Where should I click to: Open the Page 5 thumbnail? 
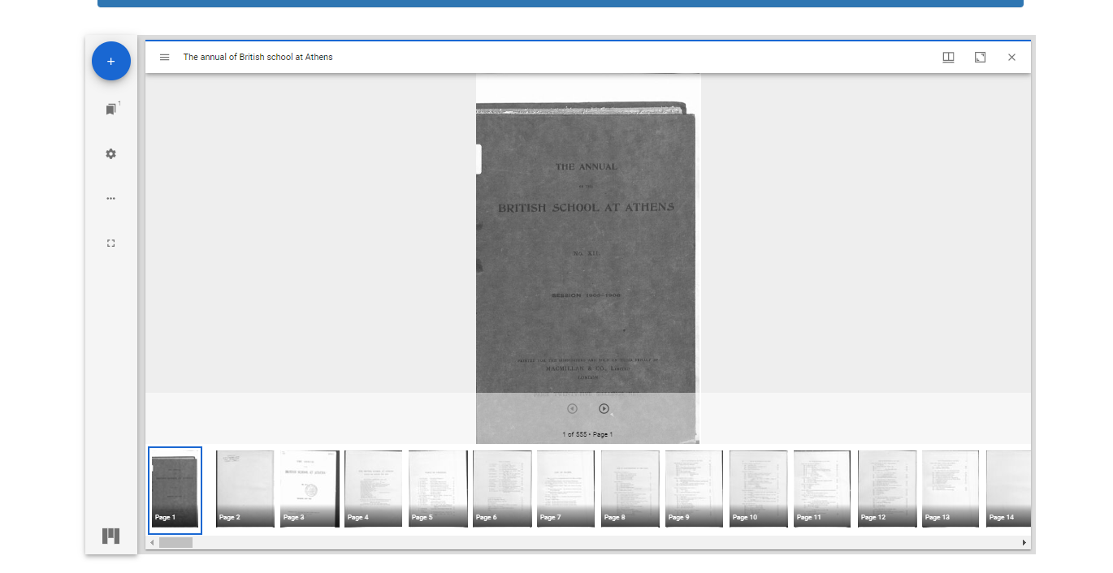tap(438, 489)
